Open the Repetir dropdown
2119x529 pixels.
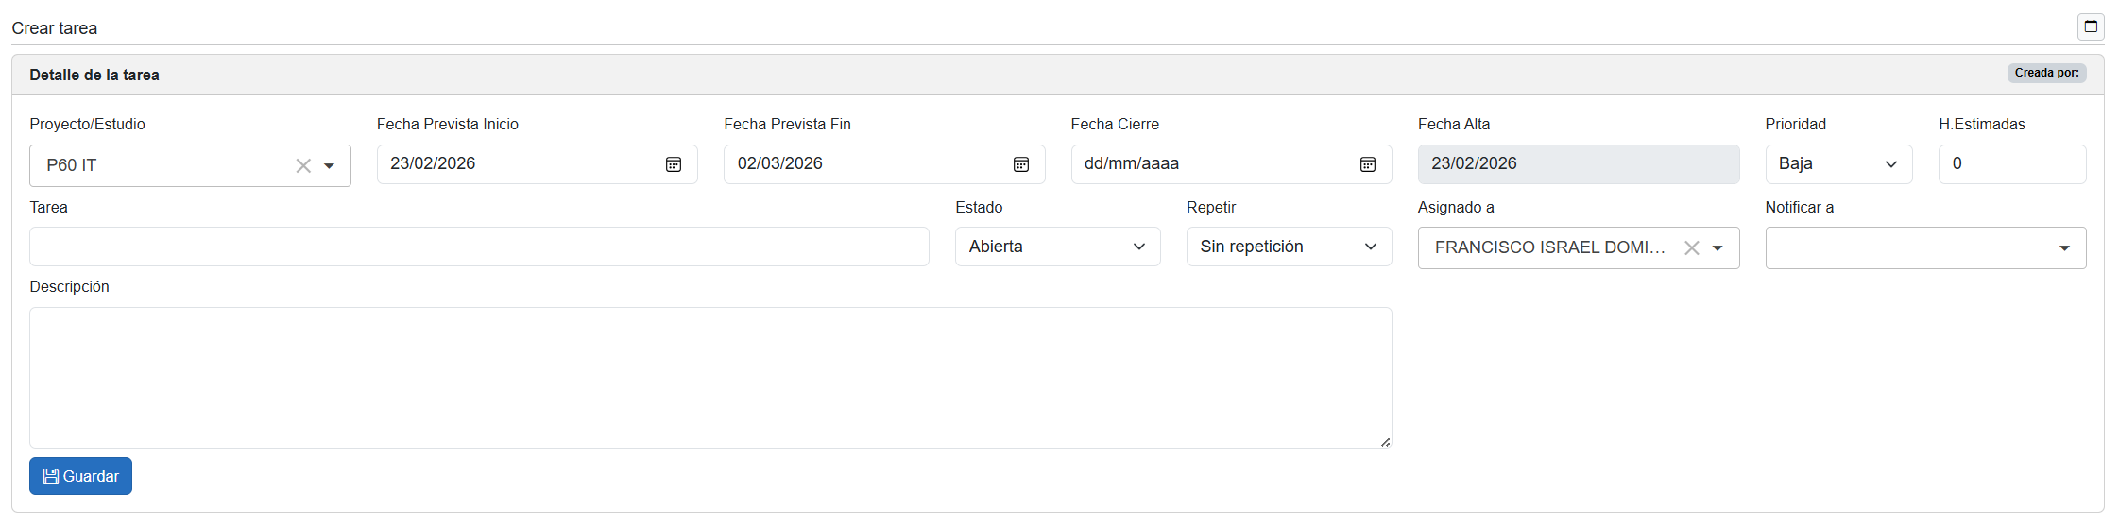[1288, 247]
